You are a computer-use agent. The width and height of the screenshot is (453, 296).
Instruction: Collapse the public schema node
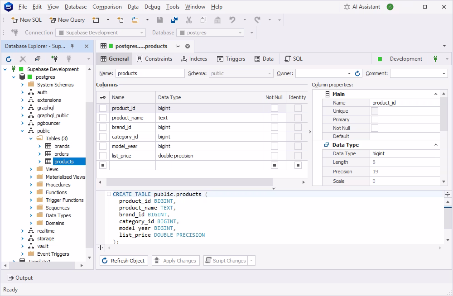(x=22, y=131)
